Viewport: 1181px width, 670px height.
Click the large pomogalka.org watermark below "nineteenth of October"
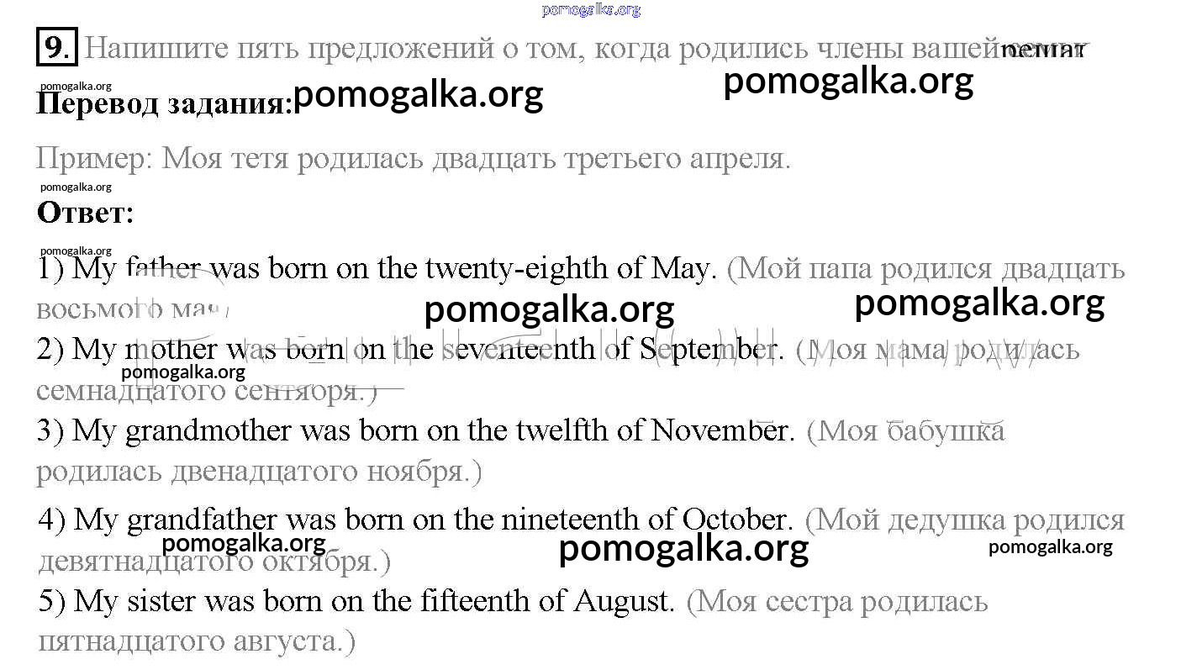683,548
